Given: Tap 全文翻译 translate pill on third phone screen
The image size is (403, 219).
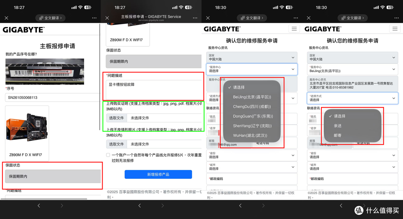Looking at the screenshot, I should (252, 18).
